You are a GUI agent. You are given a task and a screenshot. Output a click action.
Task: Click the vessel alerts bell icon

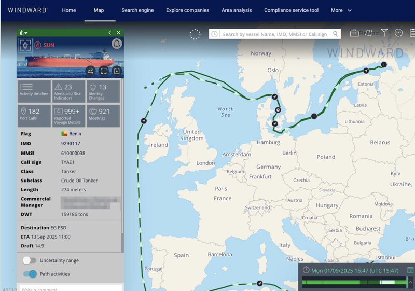tap(116, 44)
